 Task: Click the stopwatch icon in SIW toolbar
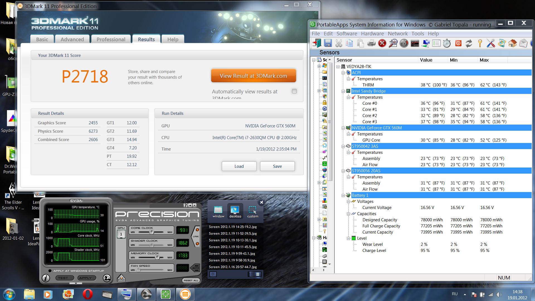pyautogui.click(x=447, y=43)
